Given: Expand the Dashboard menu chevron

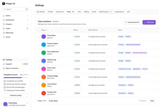Looking at the screenshot, I should tap(28, 20).
